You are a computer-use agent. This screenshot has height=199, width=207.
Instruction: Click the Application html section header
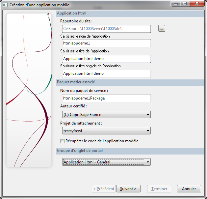(130, 14)
